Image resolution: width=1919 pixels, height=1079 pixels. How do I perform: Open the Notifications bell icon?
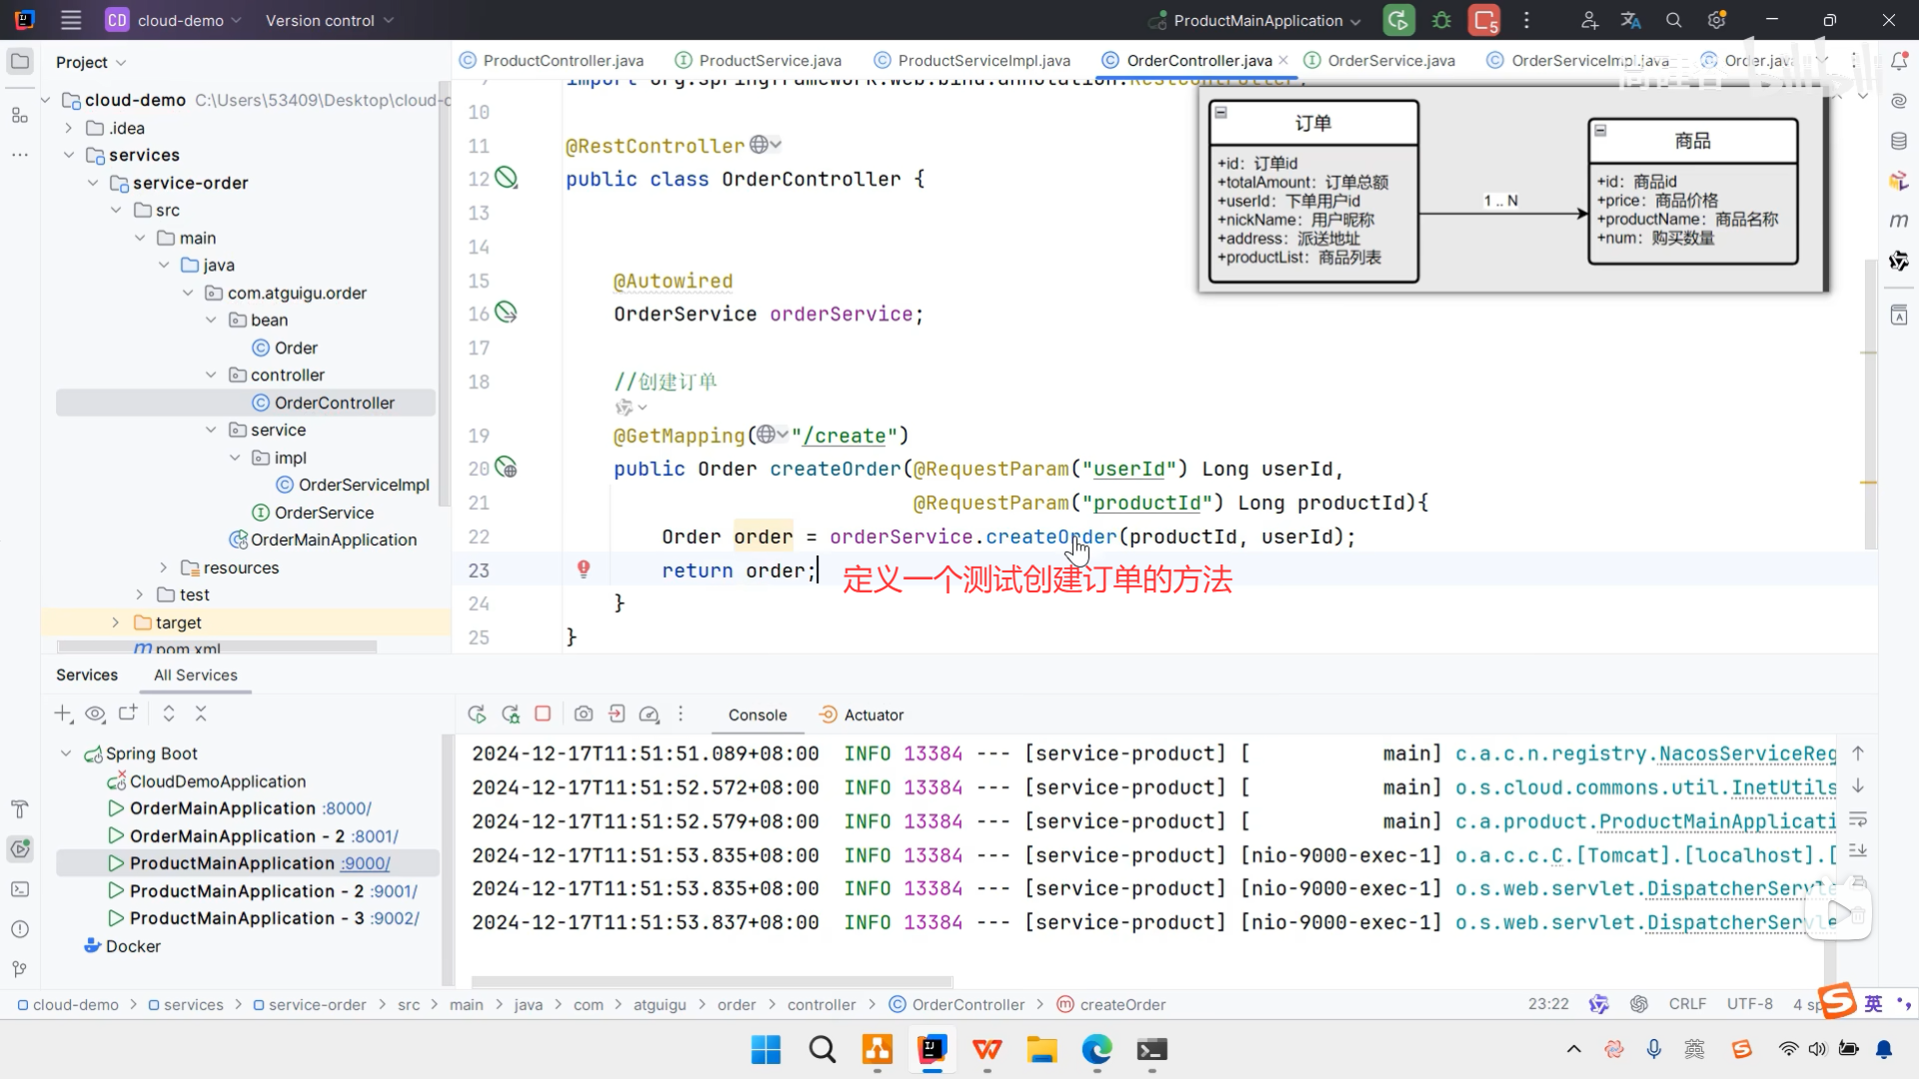[1899, 61]
